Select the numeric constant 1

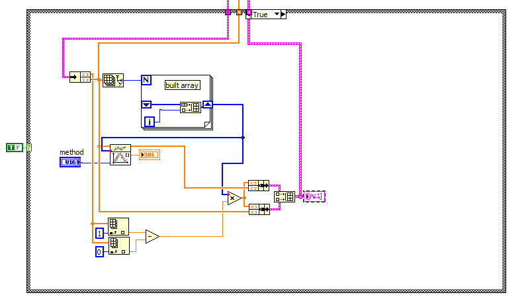pos(99,233)
